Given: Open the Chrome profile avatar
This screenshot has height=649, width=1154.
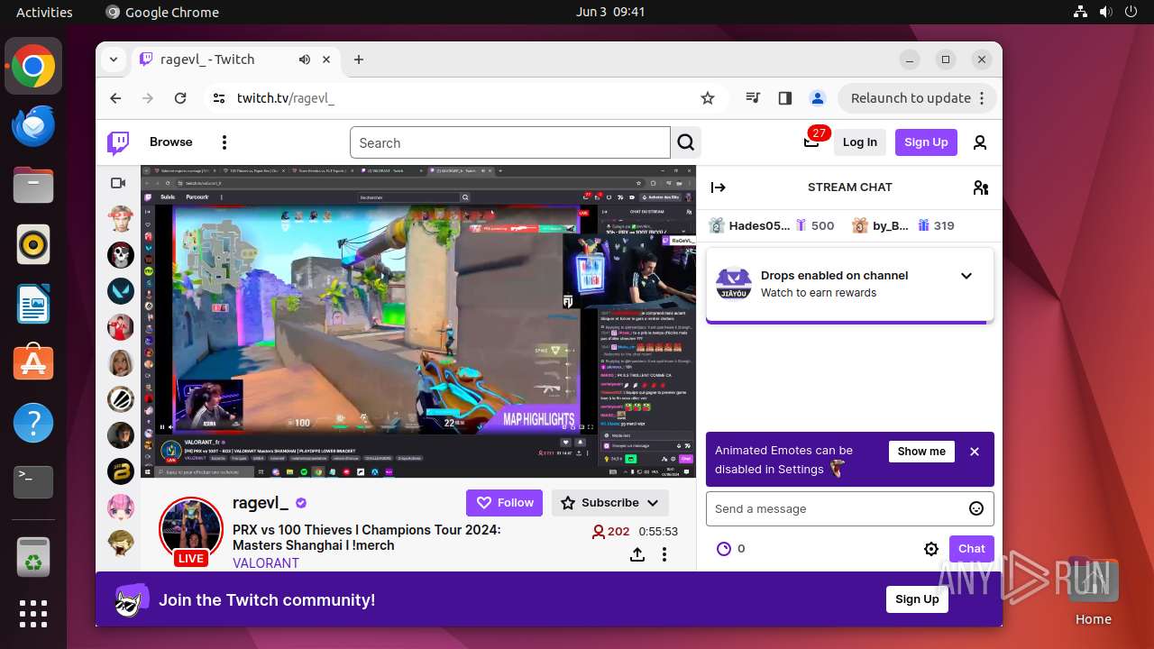Looking at the screenshot, I should click(818, 98).
